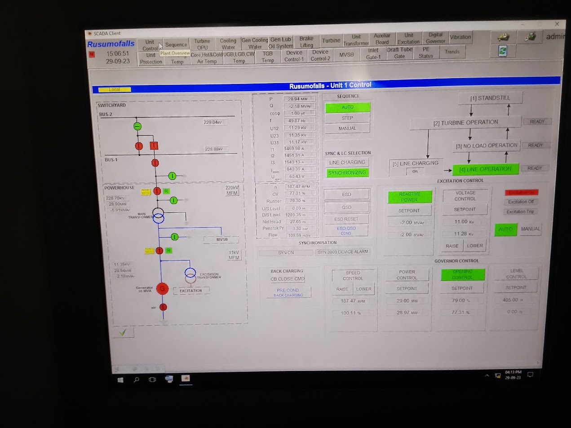Set excitation control to MANUAL

[530, 229]
